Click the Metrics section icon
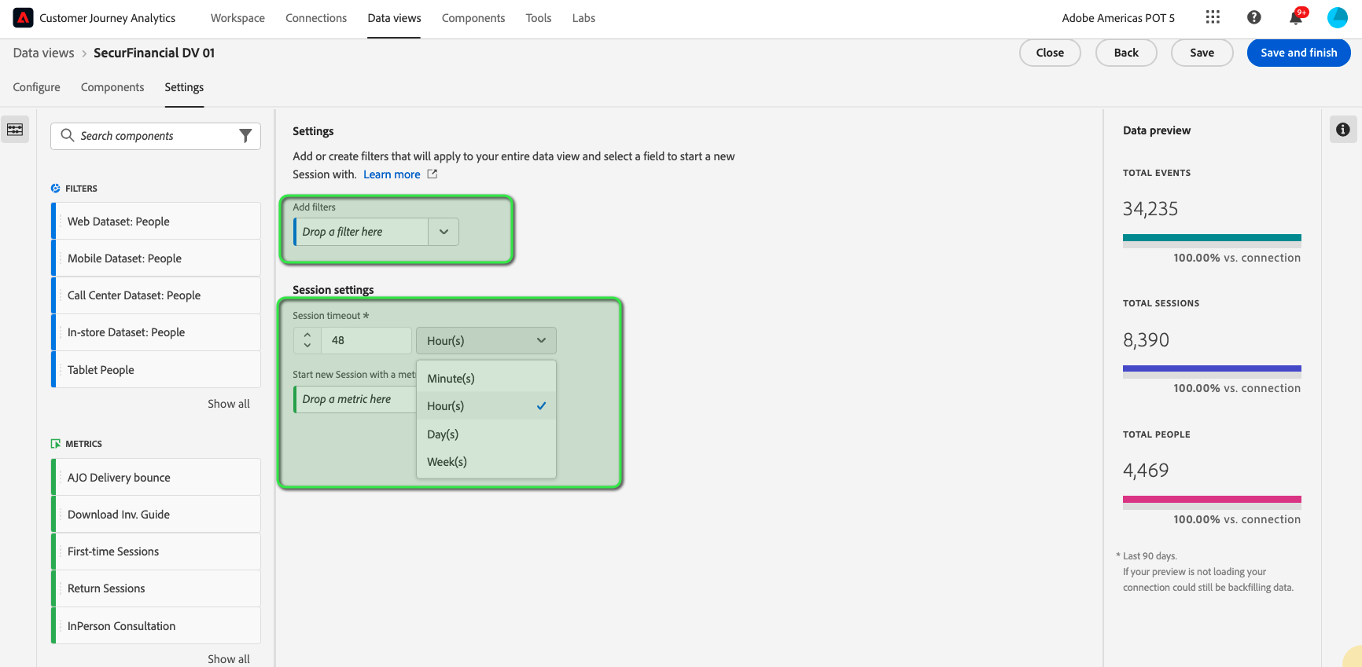Screen dimensions: 1362x667 tap(55, 444)
